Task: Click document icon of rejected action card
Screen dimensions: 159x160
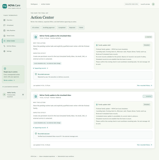Action: pyautogui.click(x=36, y=37)
